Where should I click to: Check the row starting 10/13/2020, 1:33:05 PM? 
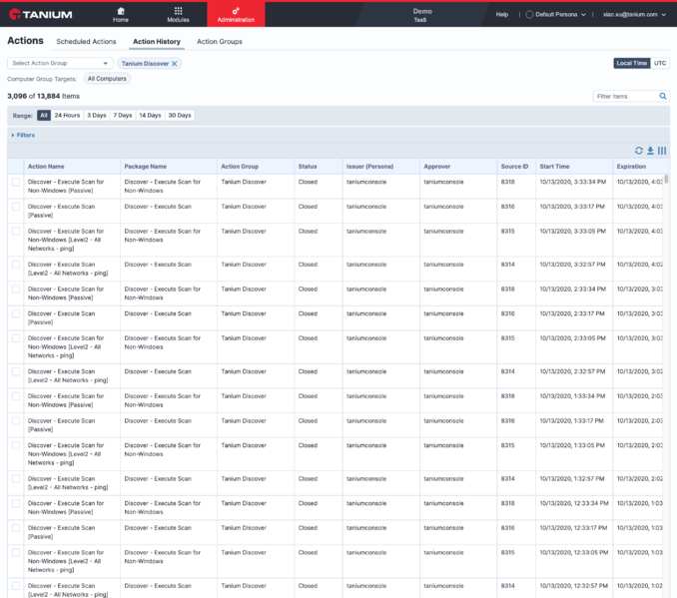coord(16,445)
